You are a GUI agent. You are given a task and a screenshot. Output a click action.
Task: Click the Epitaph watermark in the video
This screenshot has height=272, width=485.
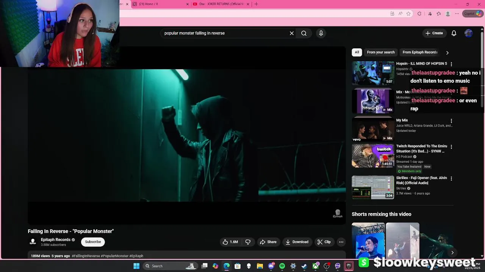338,213
